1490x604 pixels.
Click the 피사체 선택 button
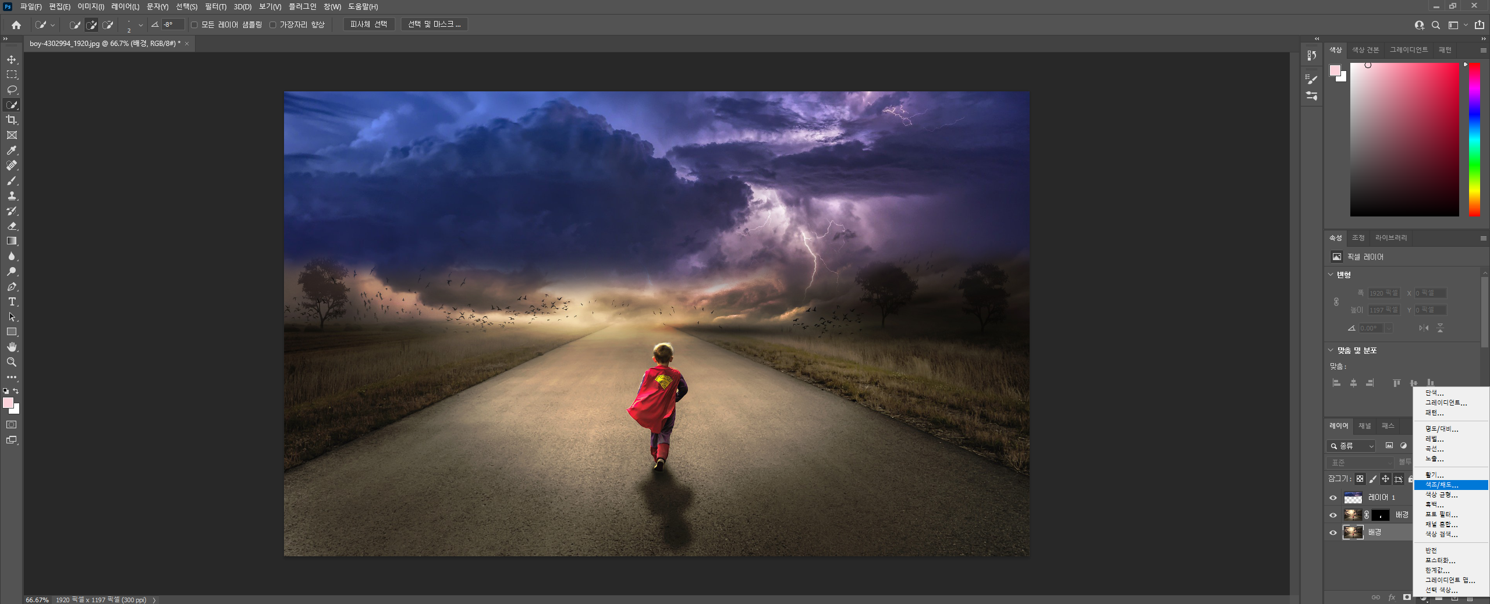pos(368,24)
